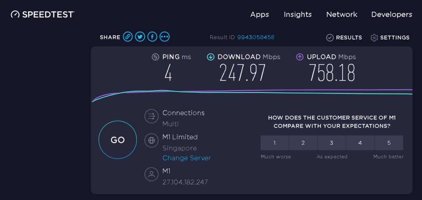Image resolution: width=422 pixels, height=200 pixels.
Task: Rate customer service 3 As expected
Action: pyautogui.click(x=332, y=143)
